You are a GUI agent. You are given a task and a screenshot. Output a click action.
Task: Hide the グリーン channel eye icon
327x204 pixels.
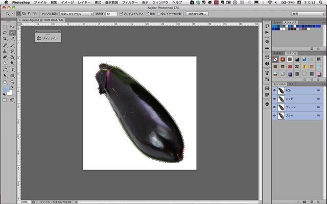(274, 107)
